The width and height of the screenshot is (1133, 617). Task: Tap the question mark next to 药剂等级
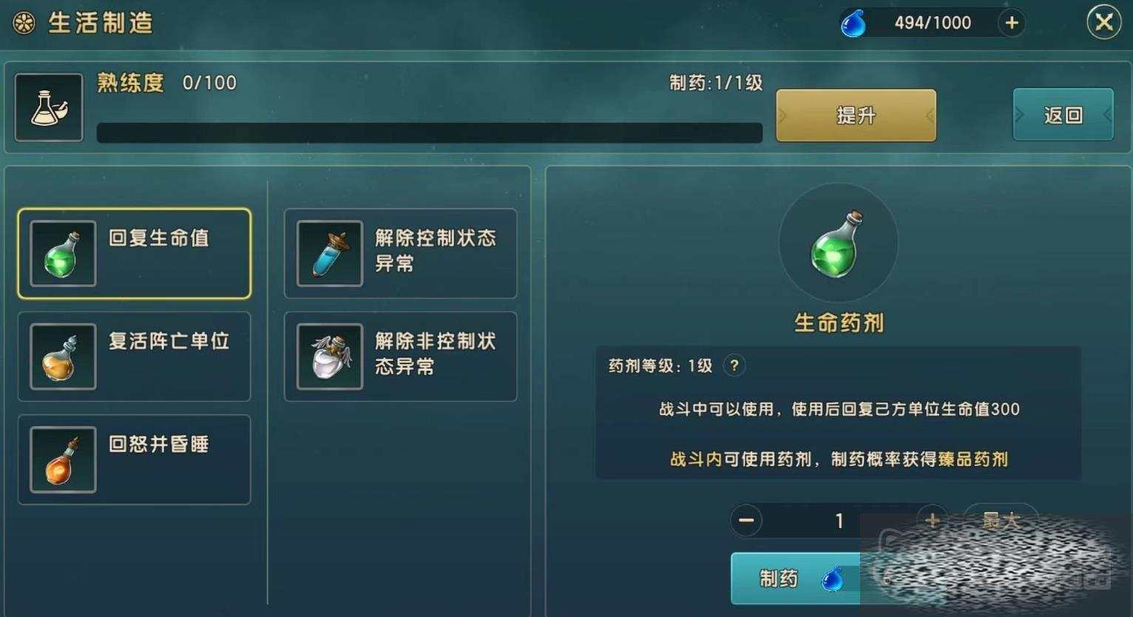tap(734, 365)
